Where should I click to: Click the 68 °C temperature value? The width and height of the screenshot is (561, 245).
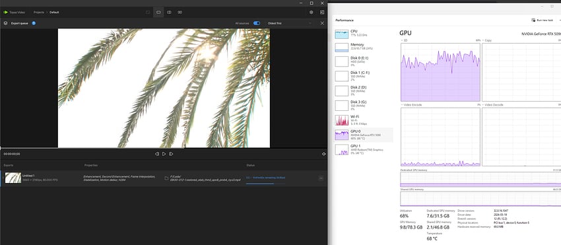(432, 238)
